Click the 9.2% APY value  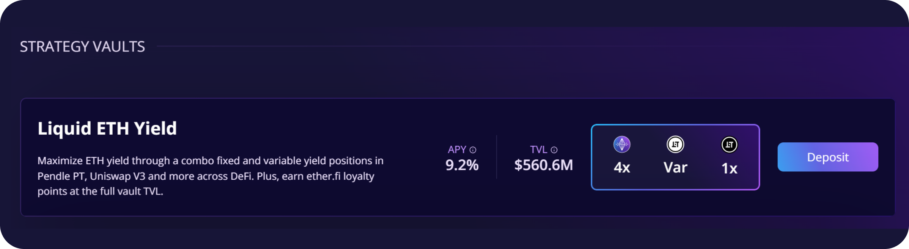(462, 165)
